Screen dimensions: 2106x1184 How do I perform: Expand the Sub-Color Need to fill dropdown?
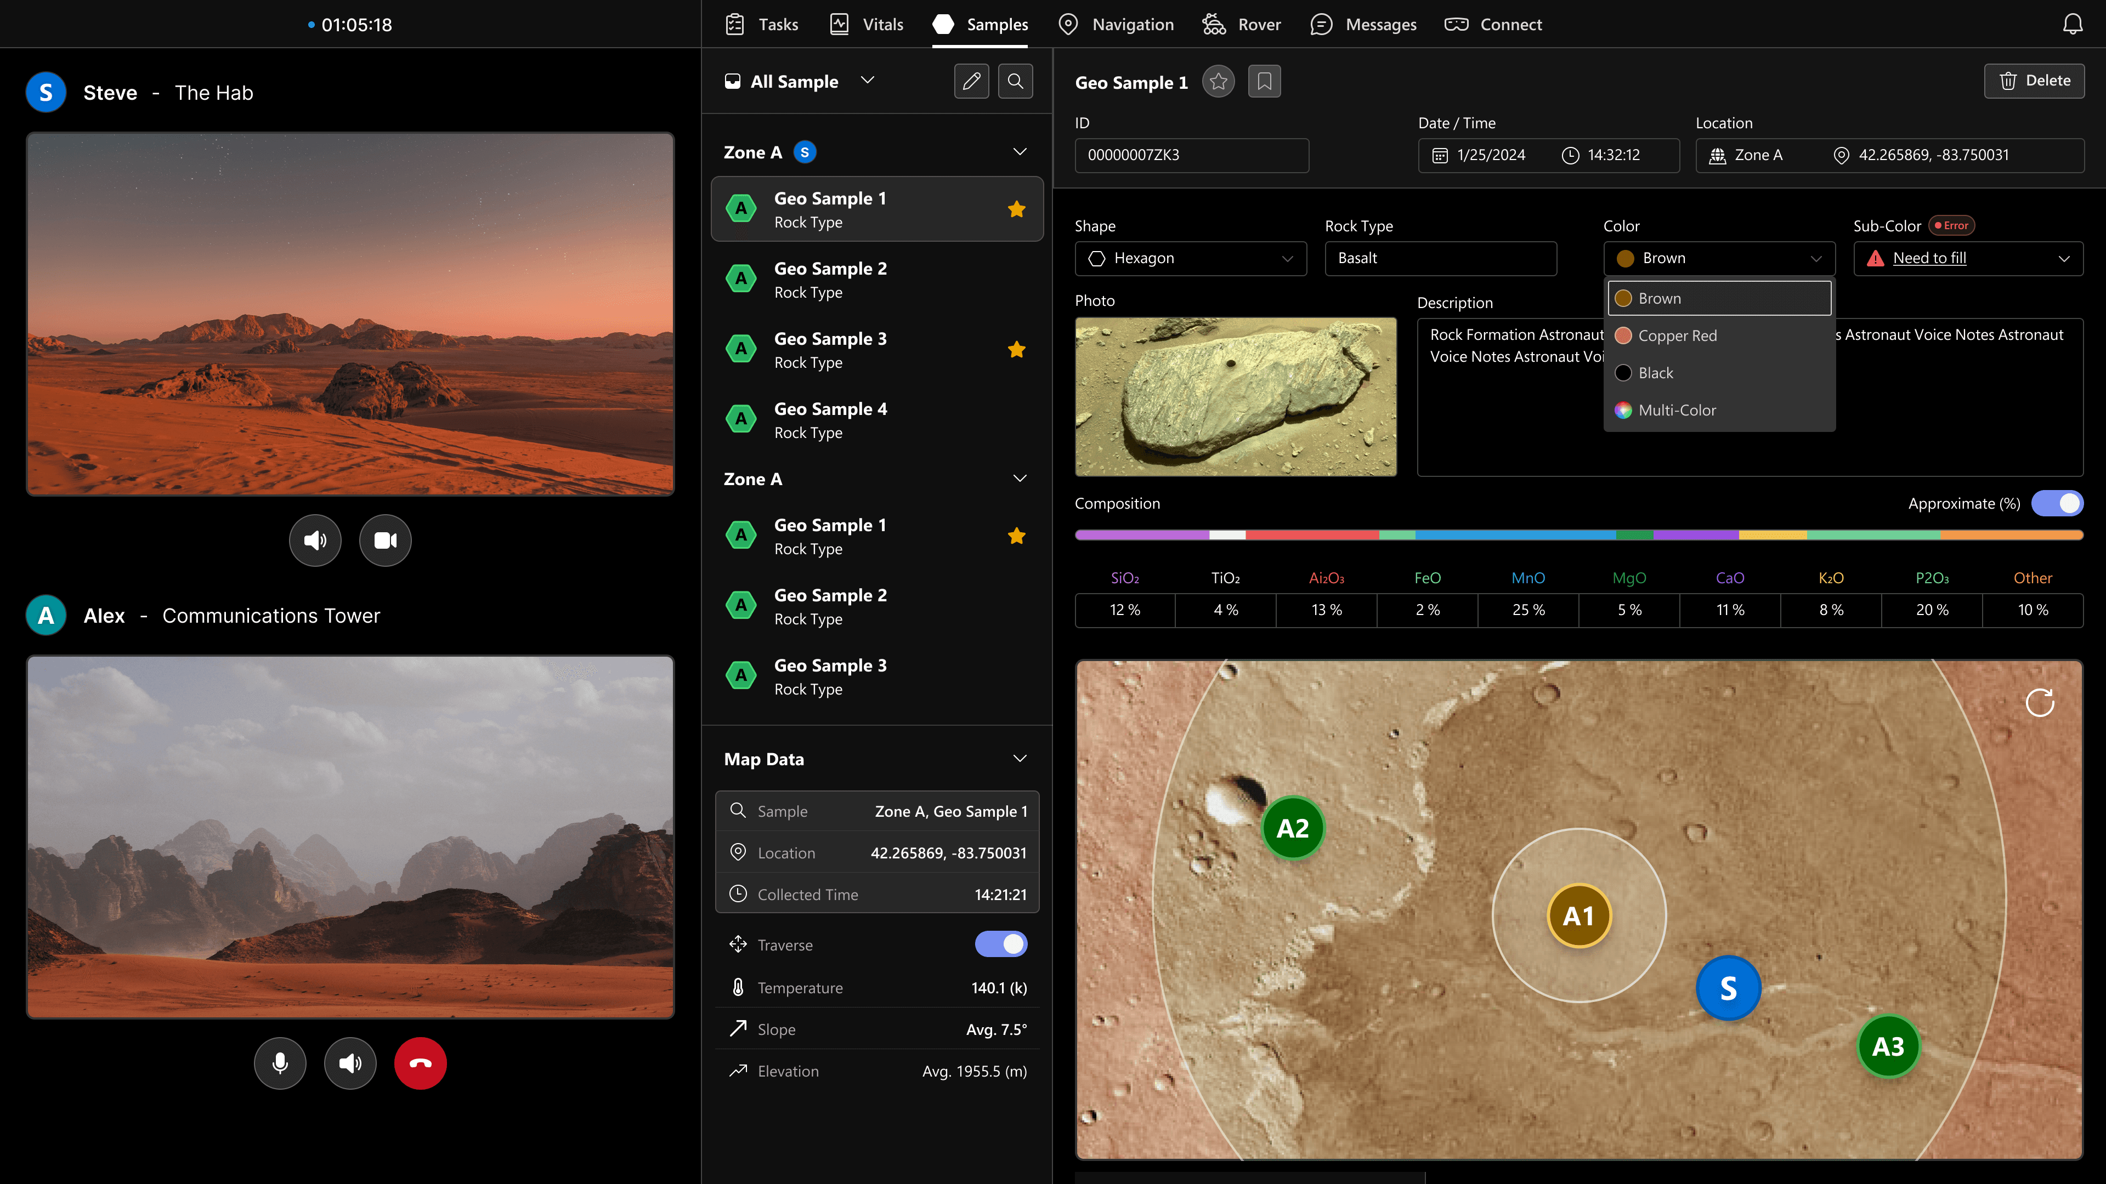[x=1968, y=258]
